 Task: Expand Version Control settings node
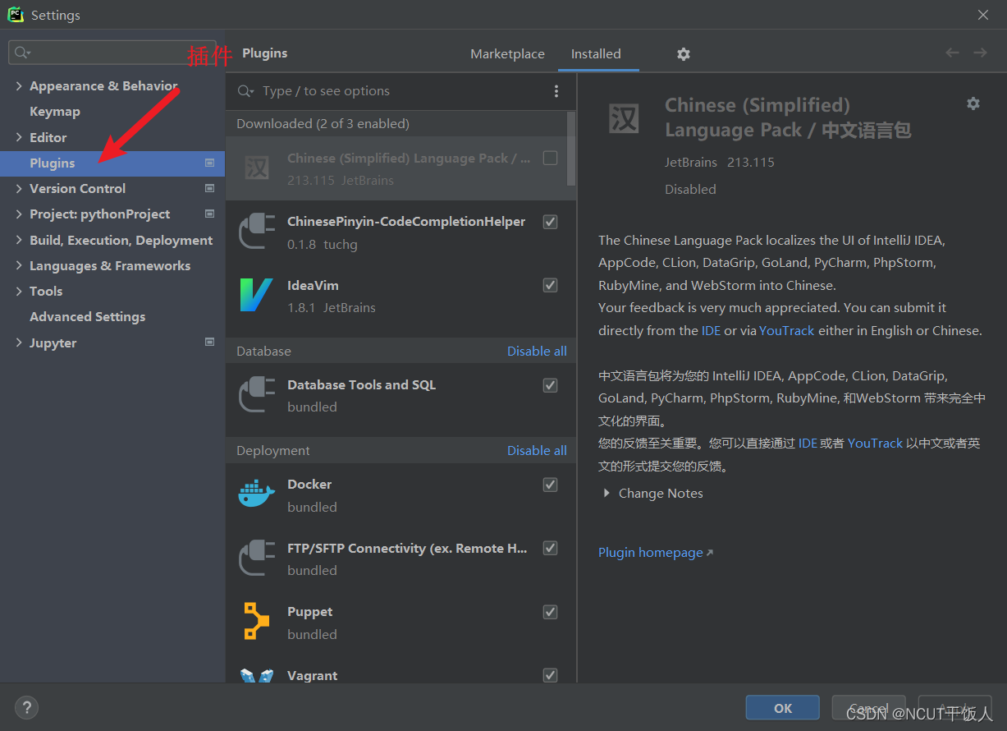pyautogui.click(x=19, y=188)
